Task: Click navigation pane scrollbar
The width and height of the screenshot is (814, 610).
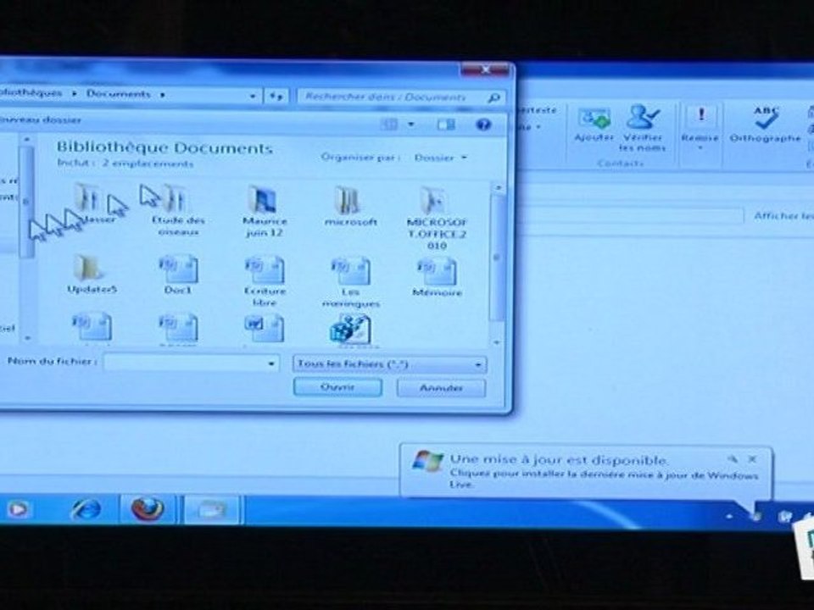Action: (x=26, y=202)
